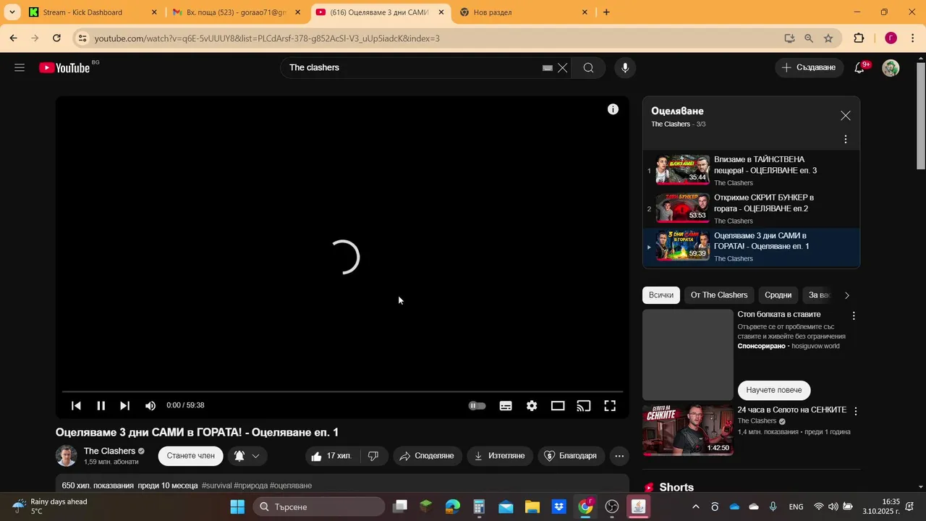Click the Създаване create button
Screen dimensions: 926x521
(809, 67)
